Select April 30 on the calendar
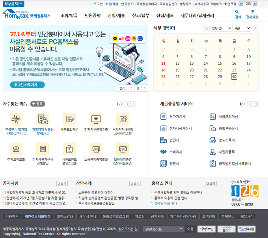This screenshot has height=238, width=268. pyautogui.click(x=234, y=77)
